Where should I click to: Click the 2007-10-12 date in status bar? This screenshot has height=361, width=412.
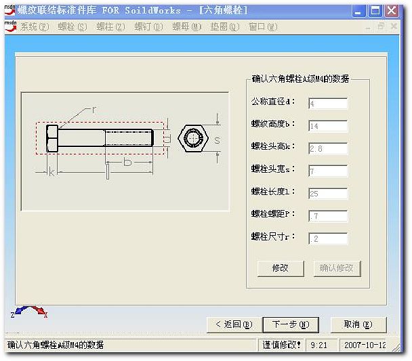click(x=365, y=345)
